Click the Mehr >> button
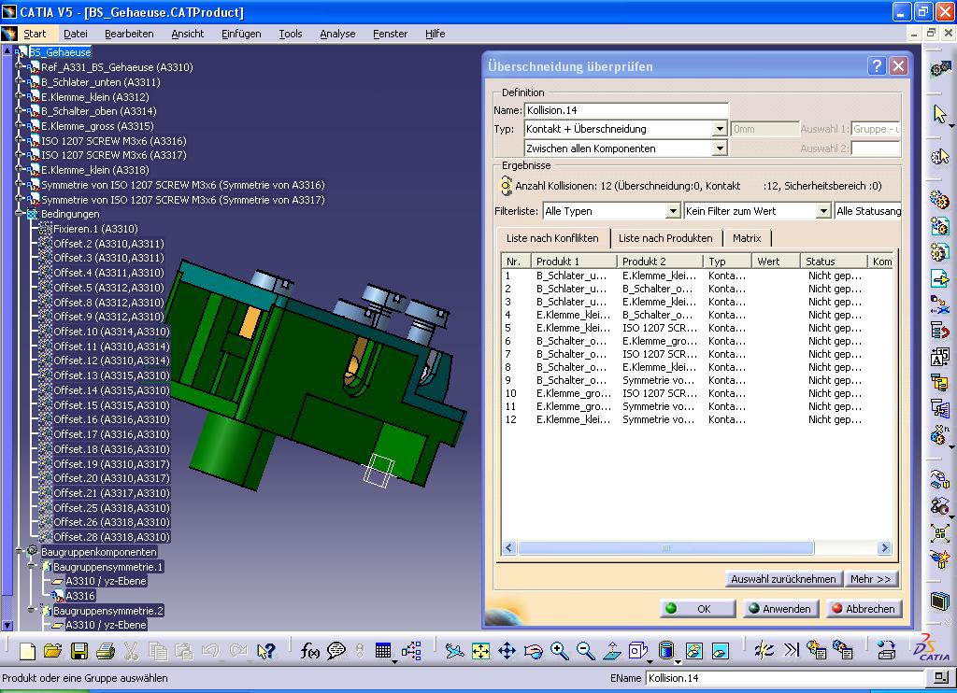 [871, 579]
